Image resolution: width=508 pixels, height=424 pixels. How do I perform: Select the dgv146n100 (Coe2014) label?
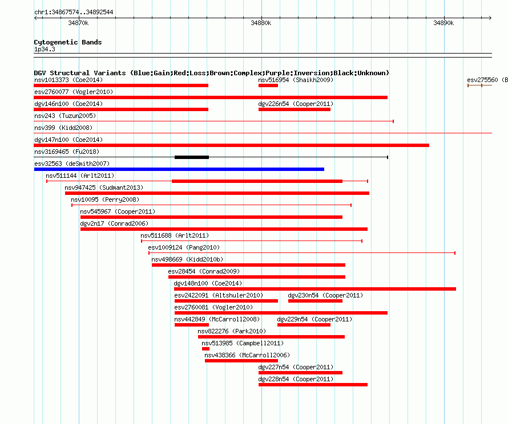coord(68,104)
